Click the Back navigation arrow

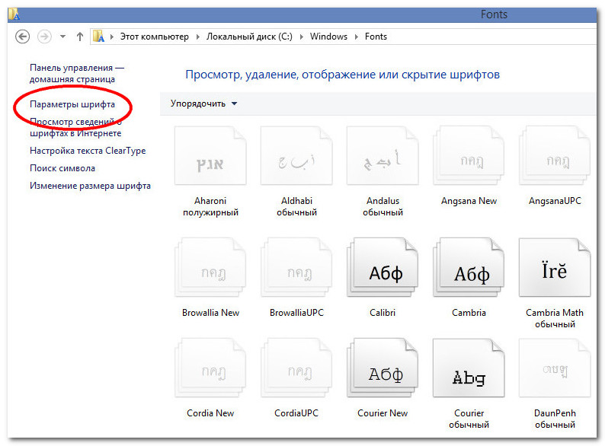pos(22,37)
